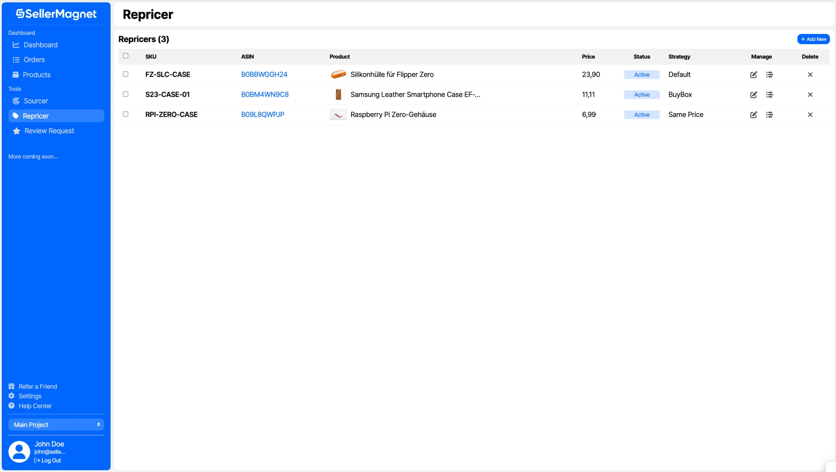The height and width of the screenshot is (472, 836).
Task: Click the Log Out link
Action: [x=48, y=461]
